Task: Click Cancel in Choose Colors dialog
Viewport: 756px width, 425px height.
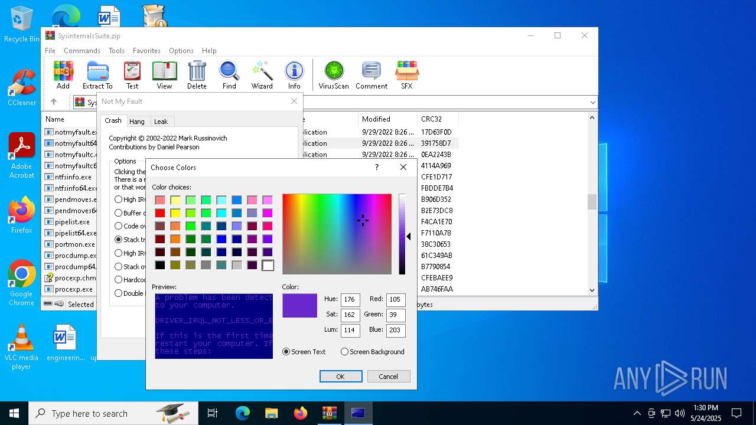Action: tap(388, 377)
